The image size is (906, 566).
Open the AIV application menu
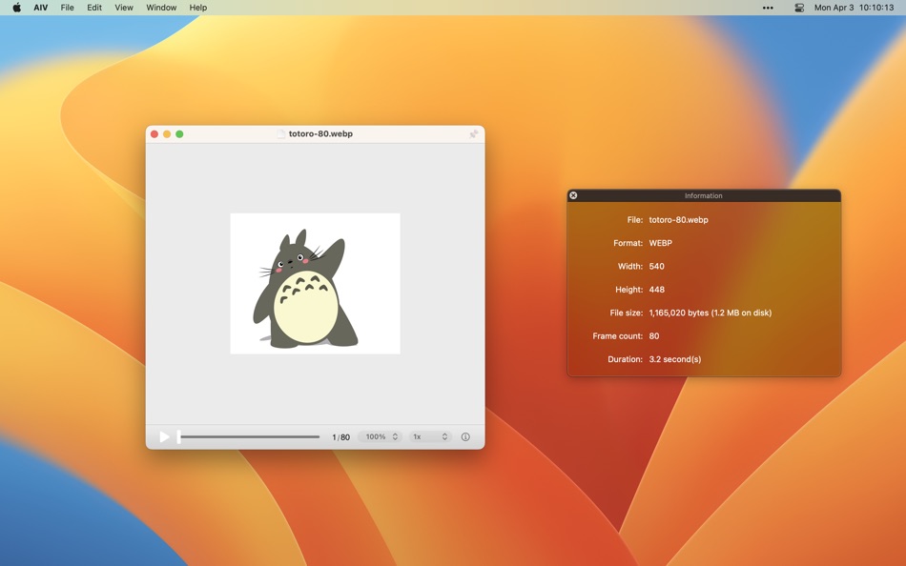click(40, 8)
